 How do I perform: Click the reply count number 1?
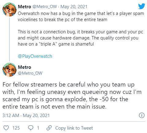(x=38, y=128)
